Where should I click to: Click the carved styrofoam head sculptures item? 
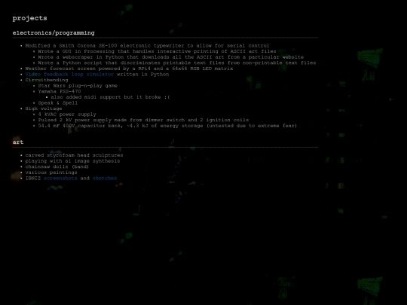[74, 155]
